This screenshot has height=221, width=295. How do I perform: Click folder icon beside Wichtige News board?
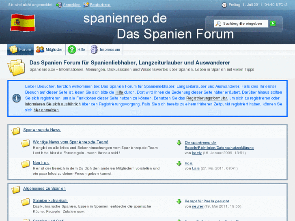tap(25, 143)
